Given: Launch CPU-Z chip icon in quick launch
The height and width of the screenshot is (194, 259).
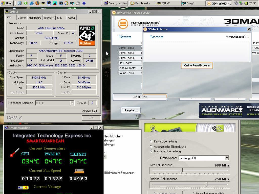Looking at the screenshot, I should pyautogui.click(x=43, y=3).
